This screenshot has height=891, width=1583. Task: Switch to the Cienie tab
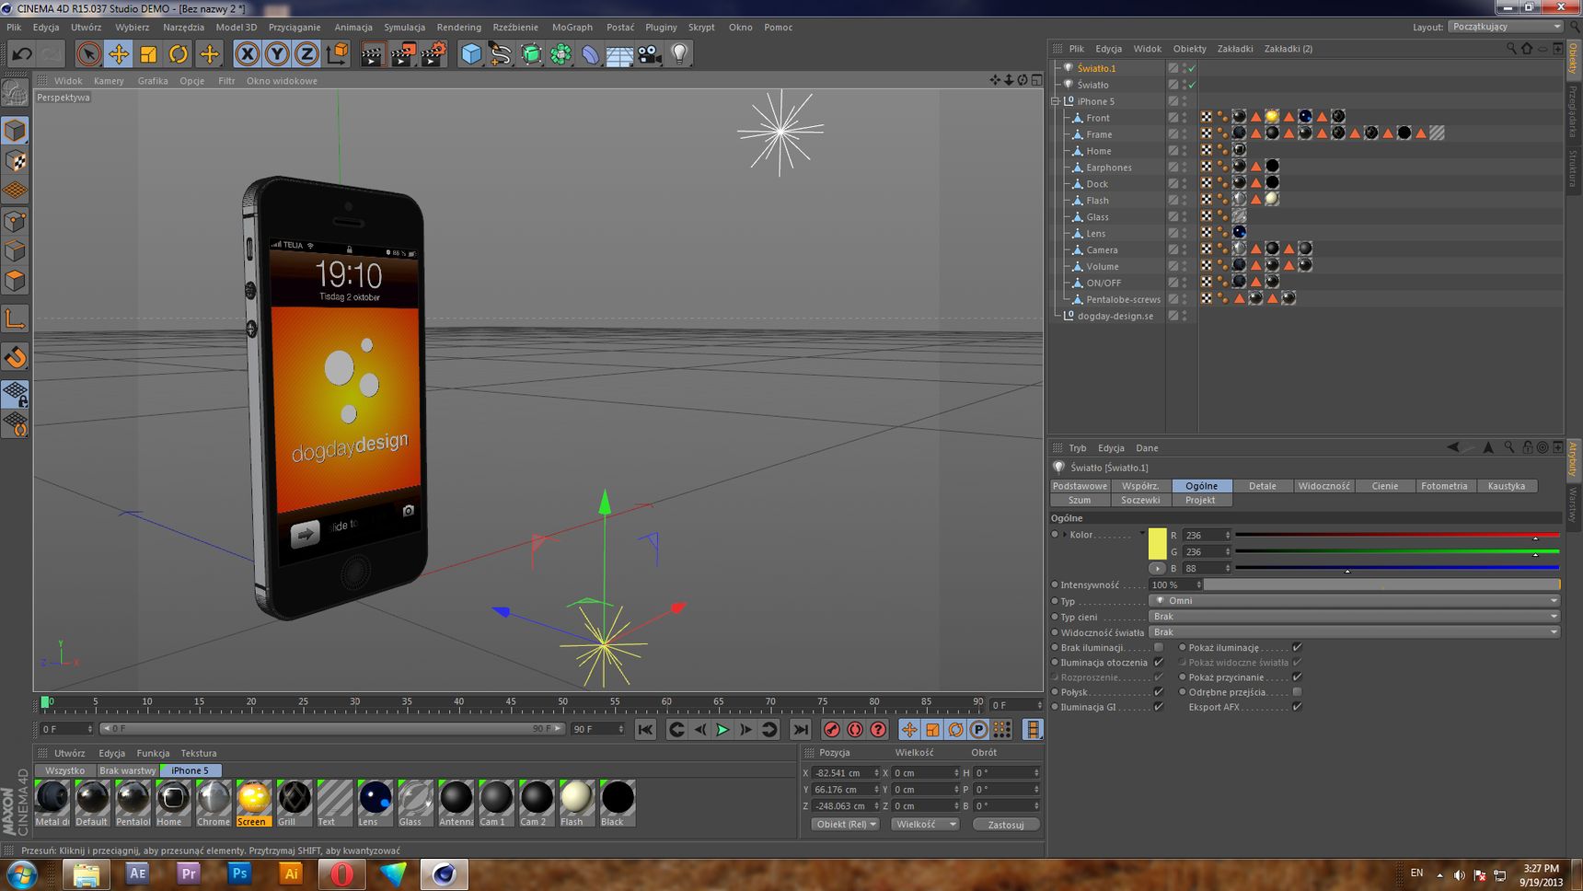[1384, 486]
